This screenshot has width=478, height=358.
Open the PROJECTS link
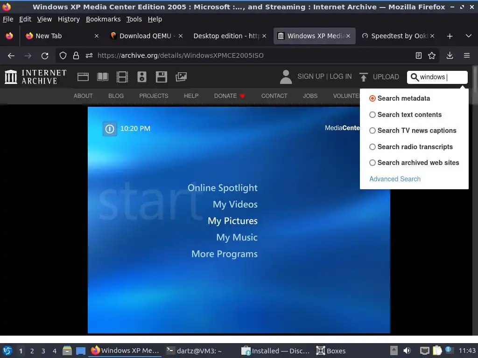coord(154,96)
